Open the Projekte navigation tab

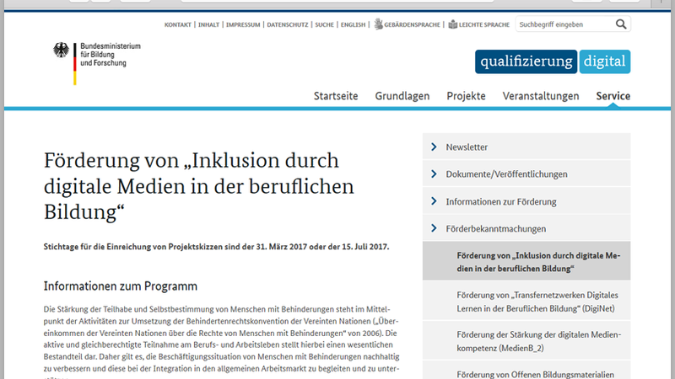466,96
